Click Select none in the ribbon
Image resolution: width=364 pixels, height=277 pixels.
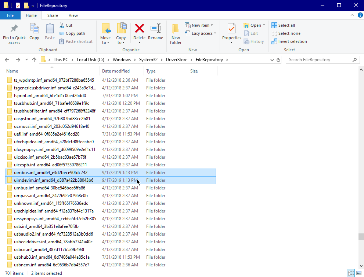coord(286,33)
